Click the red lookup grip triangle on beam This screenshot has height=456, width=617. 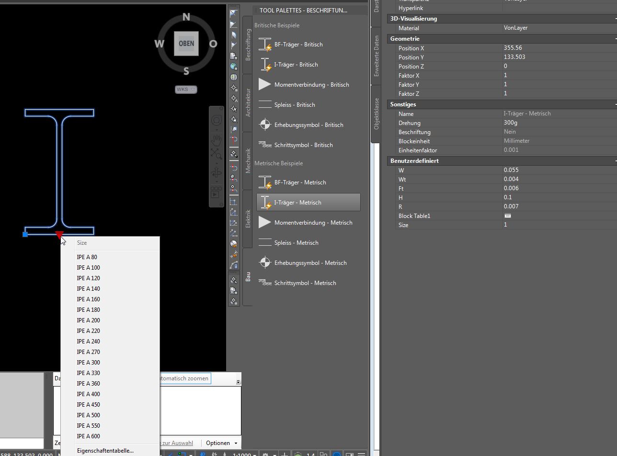[59, 234]
